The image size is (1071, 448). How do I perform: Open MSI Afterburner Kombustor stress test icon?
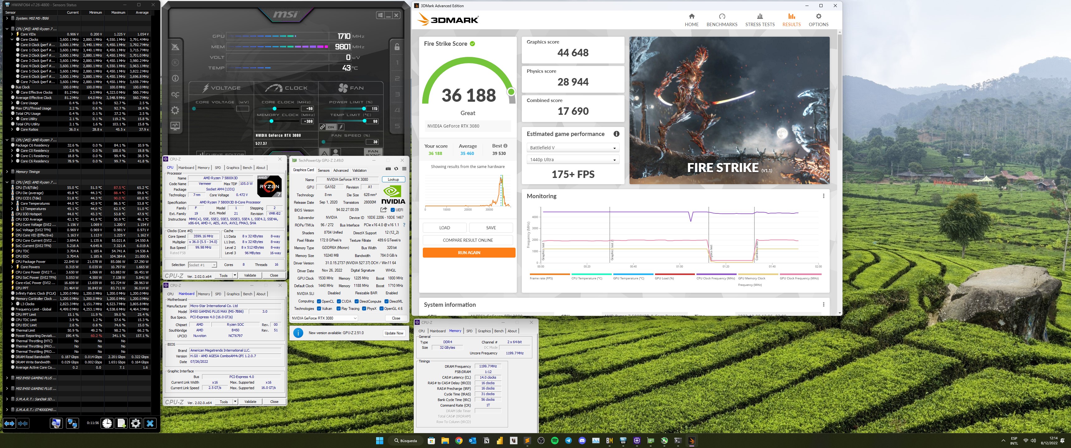[175, 62]
